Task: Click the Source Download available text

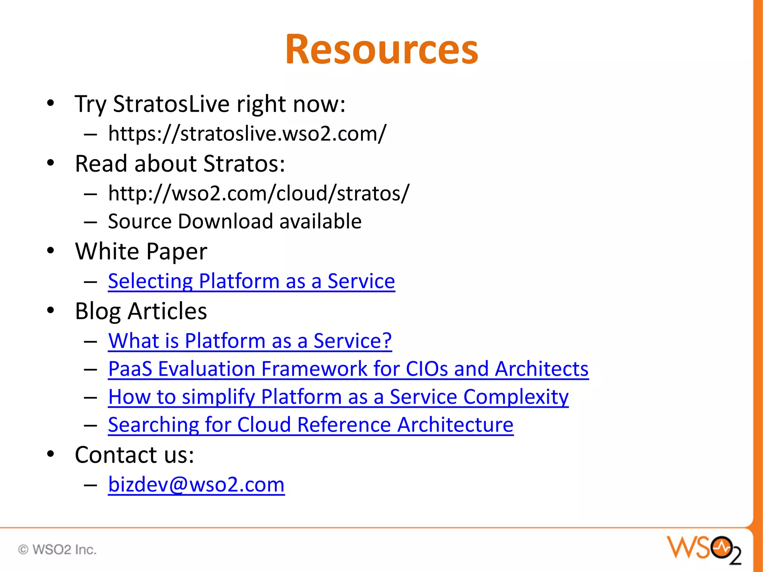Action: click(235, 222)
